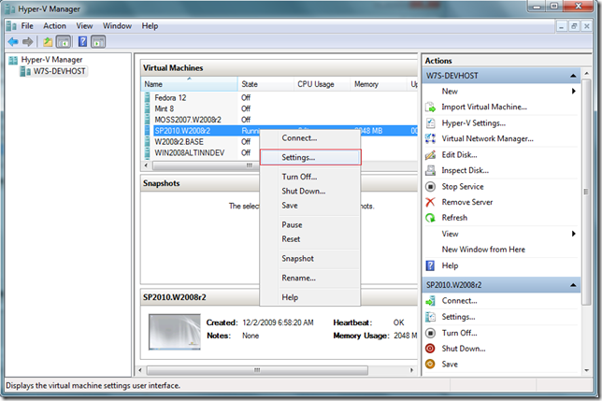Click the blue Help toolbar icon
This screenshot has height=401, width=602.
coord(82,41)
